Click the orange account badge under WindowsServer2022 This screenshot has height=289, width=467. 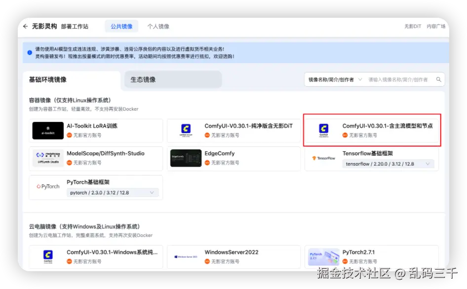pos(207,261)
